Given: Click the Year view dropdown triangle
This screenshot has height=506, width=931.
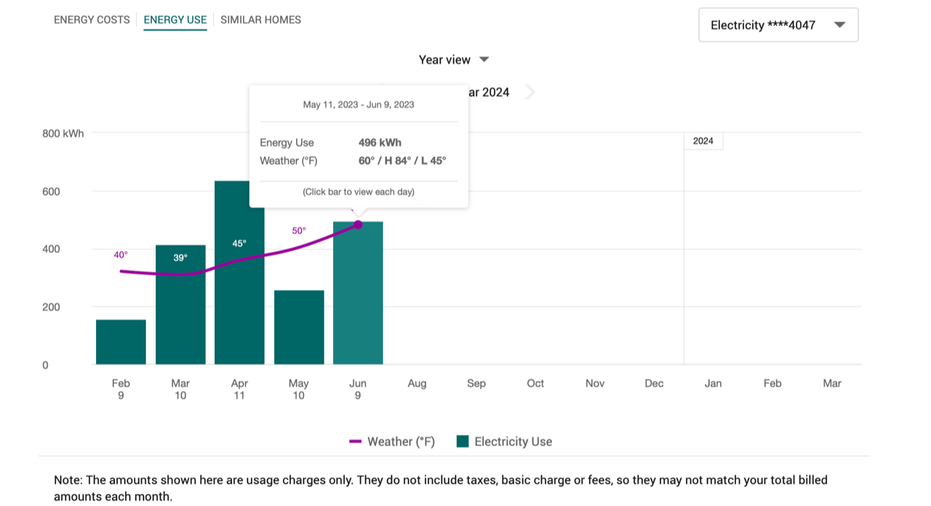Looking at the screenshot, I should pos(484,60).
